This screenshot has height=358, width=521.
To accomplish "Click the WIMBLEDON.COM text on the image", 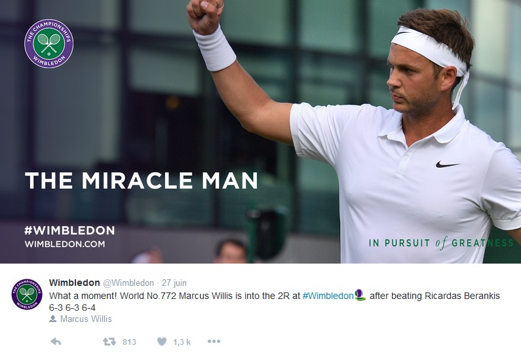I will (x=65, y=244).
